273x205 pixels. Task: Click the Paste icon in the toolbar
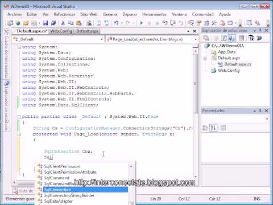78,23
